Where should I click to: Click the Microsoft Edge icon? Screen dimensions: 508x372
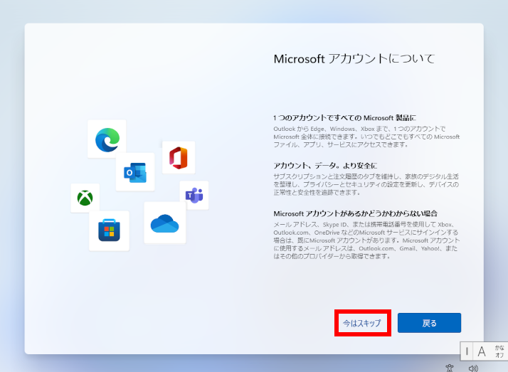coord(107,139)
